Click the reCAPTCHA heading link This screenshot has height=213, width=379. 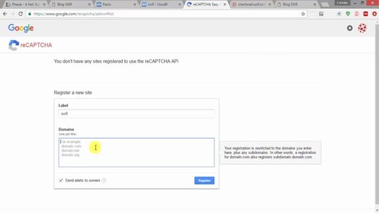point(36,45)
